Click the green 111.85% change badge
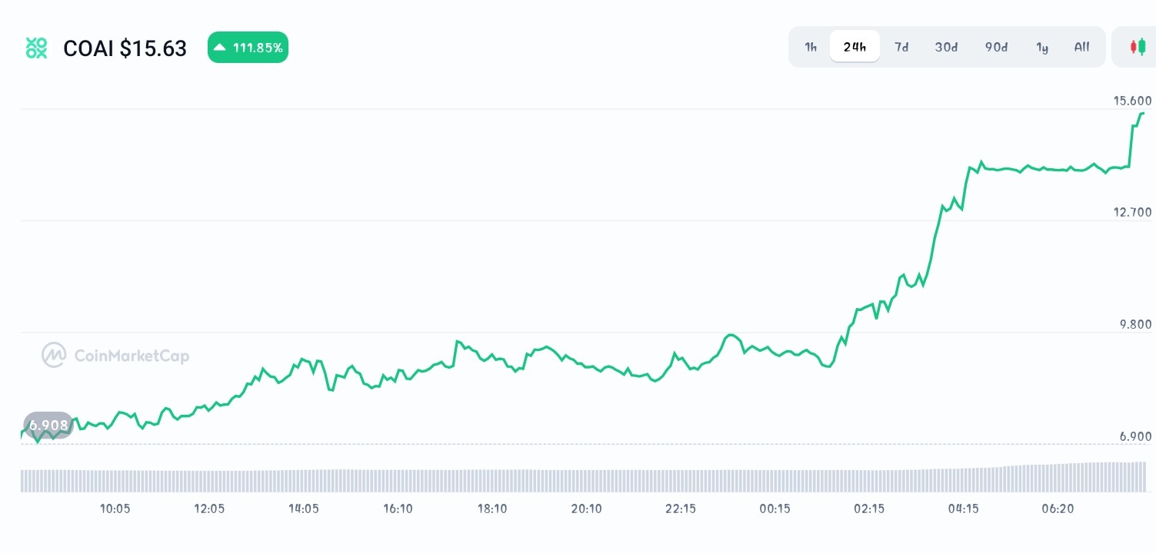 [248, 48]
